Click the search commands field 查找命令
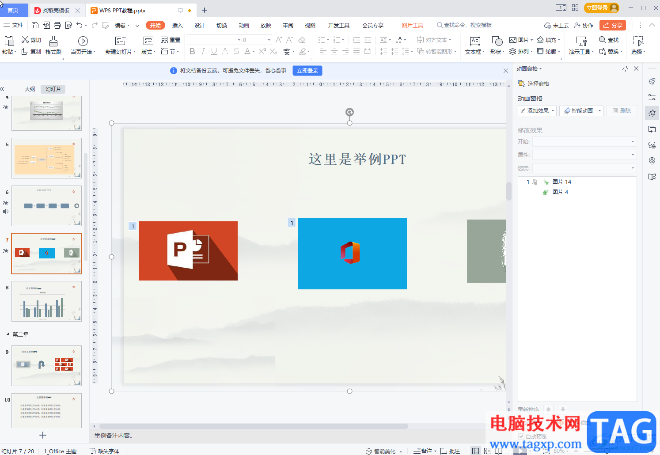The width and height of the screenshot is (660, 455). [464, 25]
